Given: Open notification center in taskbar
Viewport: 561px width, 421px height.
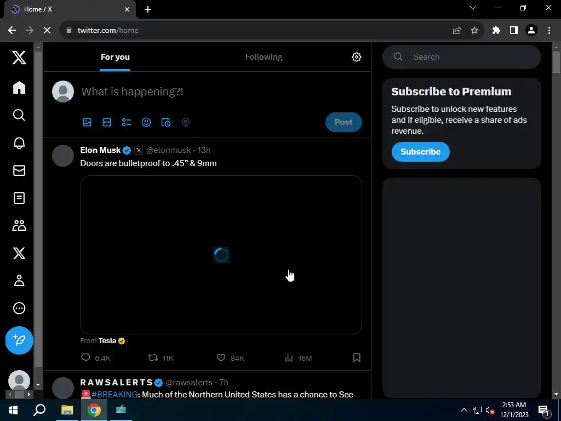Looking at the screenshot, I should [x=543, y=410].
